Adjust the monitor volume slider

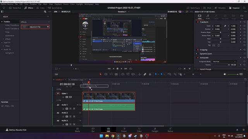[x=232, y=74]
